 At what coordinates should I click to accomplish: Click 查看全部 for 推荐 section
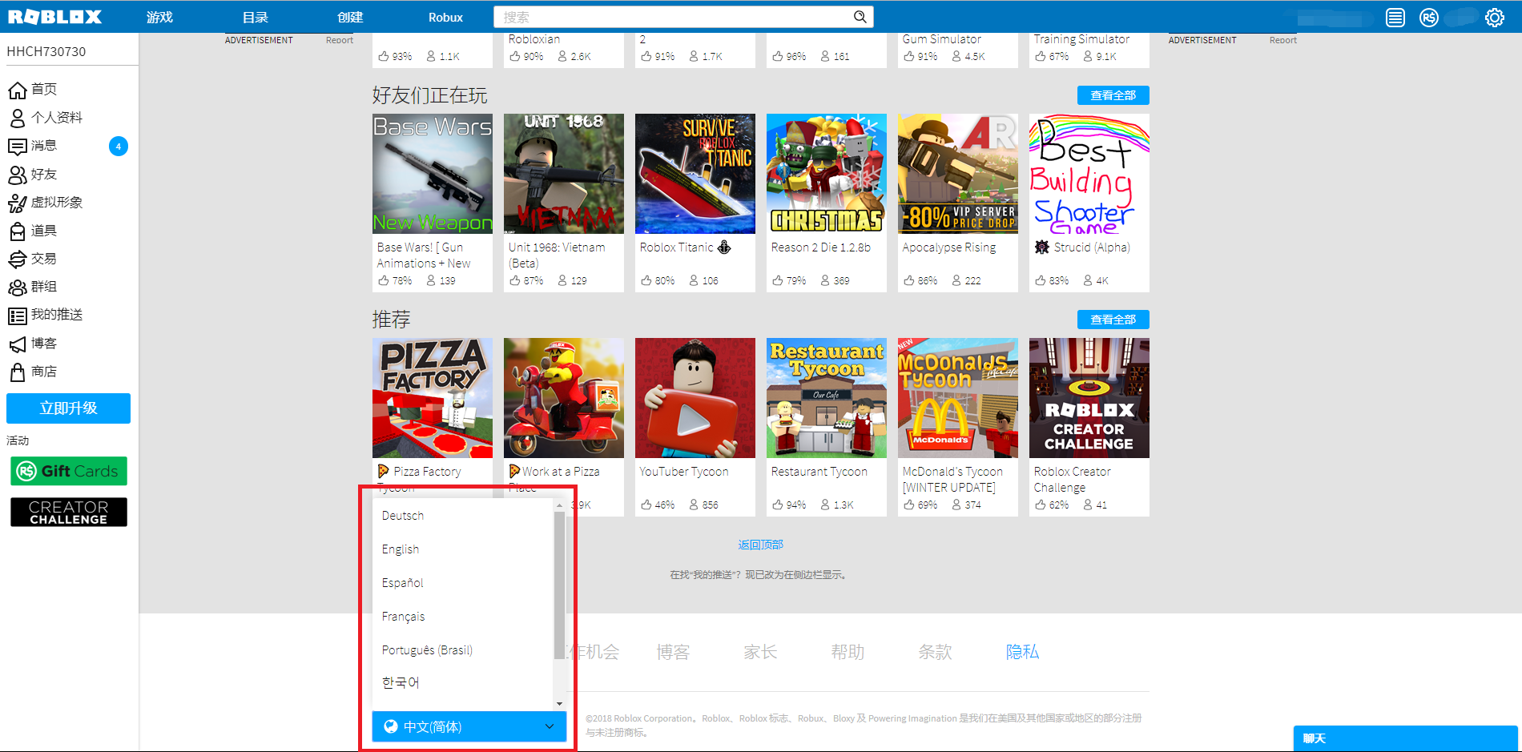(1113, 320)
